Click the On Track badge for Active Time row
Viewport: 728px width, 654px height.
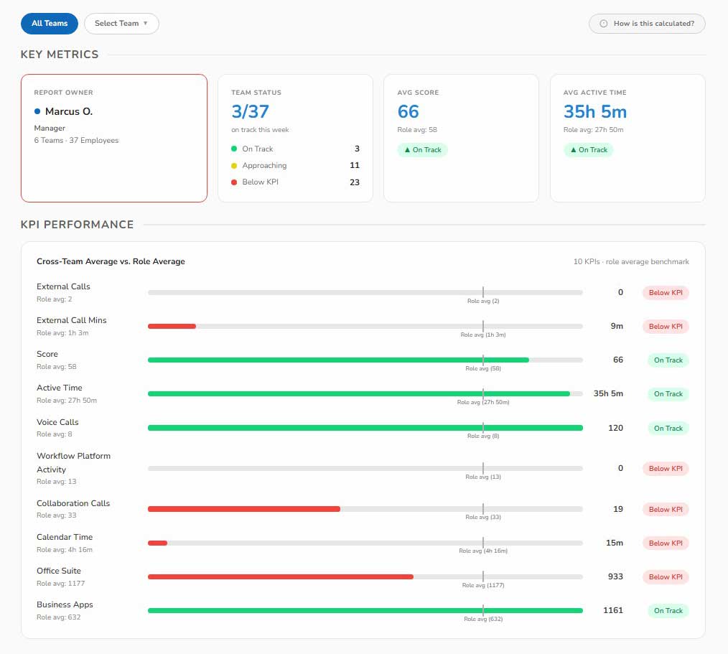[668, 393]
